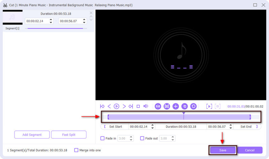This screenshot has width=269, height=159.
Task: Move Segment[1] down in the list
Action: click(x=91, y=20)
